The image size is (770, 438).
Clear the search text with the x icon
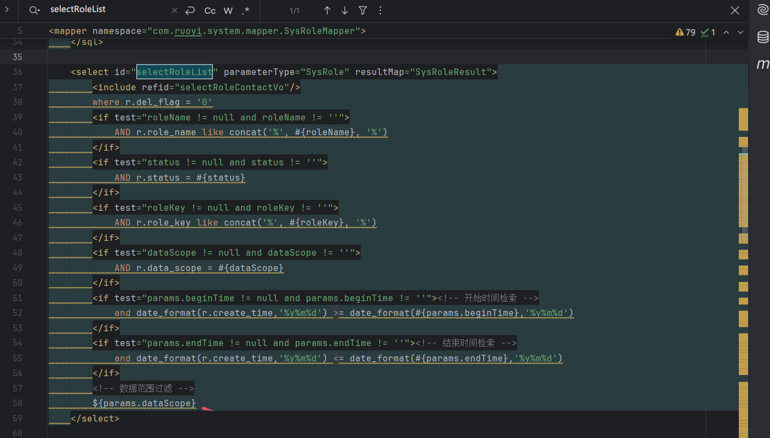(x=174, y=10)
